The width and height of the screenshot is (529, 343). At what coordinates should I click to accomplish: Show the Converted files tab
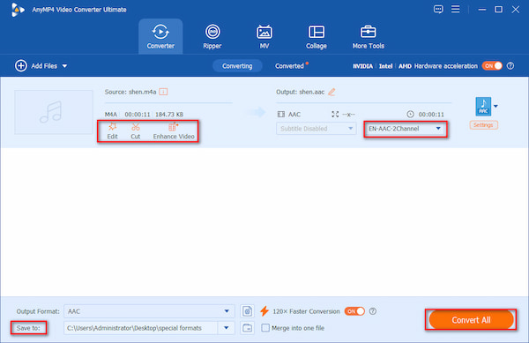tap(289, 66)
